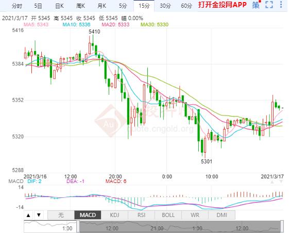Image resolution: width=290 pixels, height=233 pixels.
Task: Click the MA5: 5343 legend label
Action: pyautogui.click(x=36, y=24)
